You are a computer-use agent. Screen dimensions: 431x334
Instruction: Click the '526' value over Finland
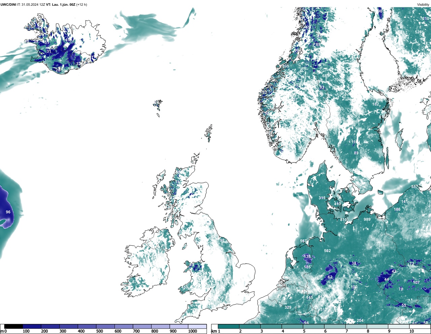tap(418, 32)
